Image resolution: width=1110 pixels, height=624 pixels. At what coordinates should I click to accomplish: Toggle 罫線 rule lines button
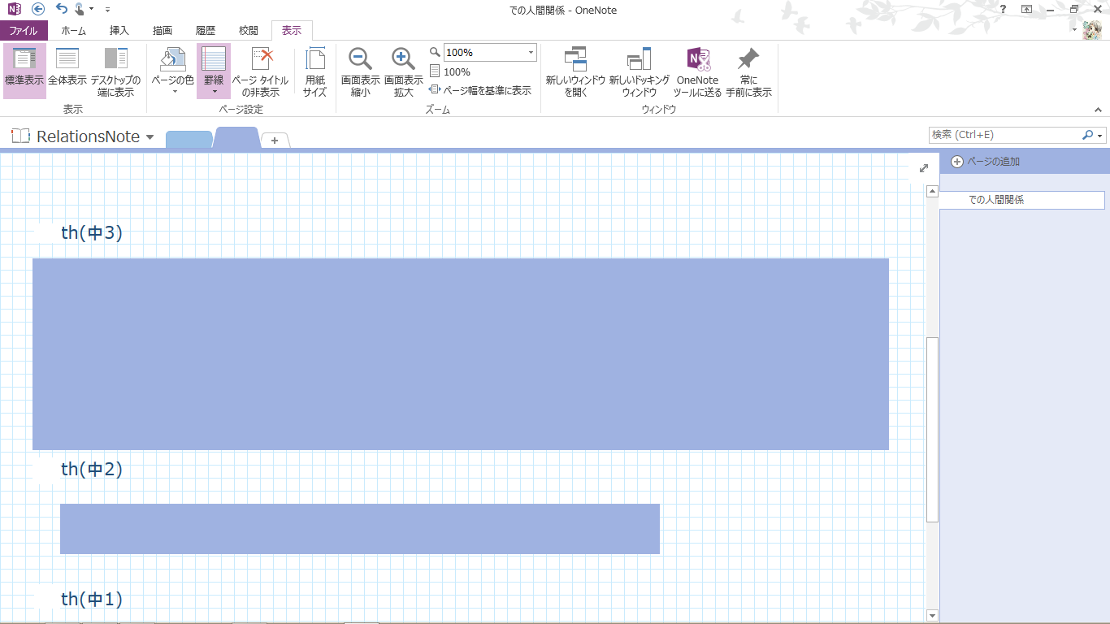[214, 70]
